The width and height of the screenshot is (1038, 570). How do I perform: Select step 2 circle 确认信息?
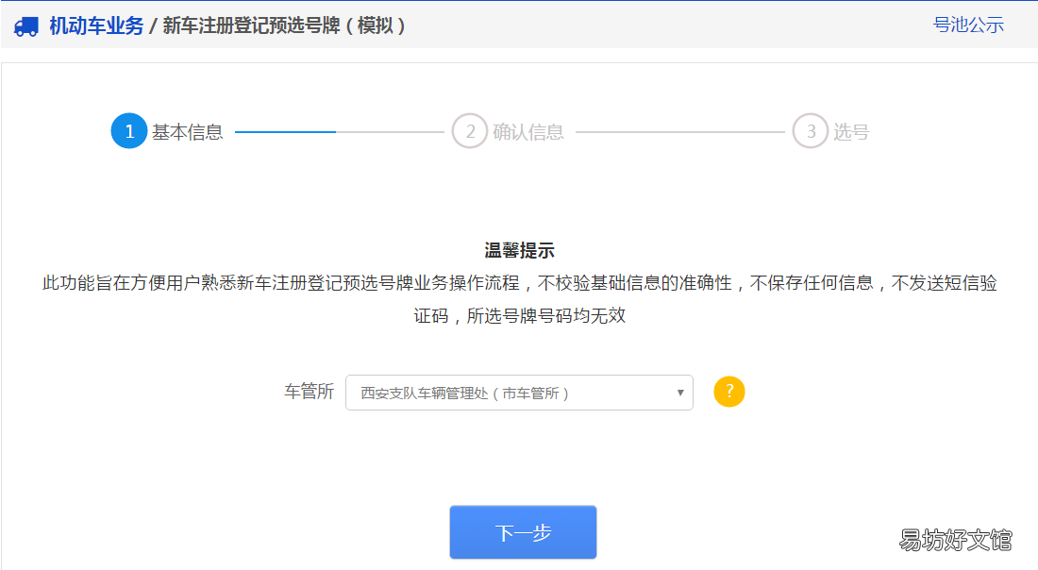tap(469, 131)
